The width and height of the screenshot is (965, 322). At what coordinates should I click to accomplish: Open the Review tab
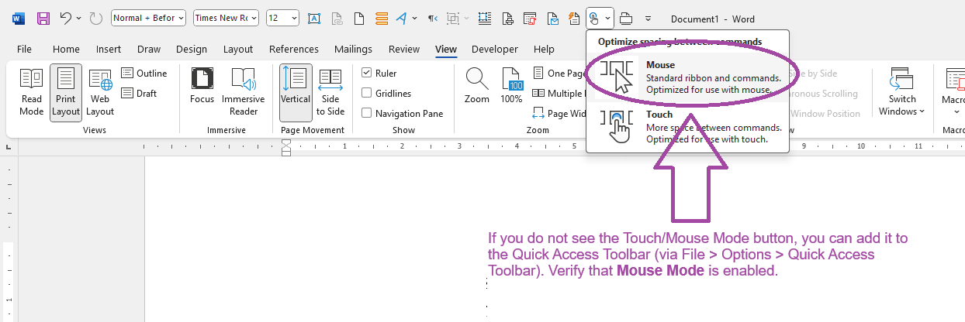[404, 49]
